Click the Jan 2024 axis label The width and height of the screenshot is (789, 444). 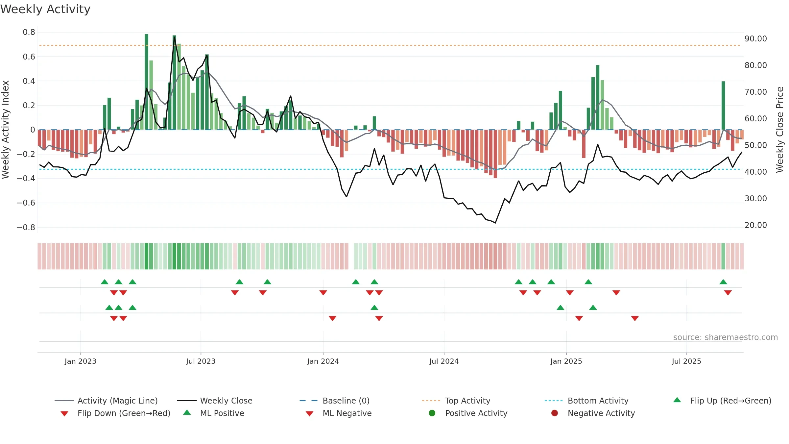(323, 361)
